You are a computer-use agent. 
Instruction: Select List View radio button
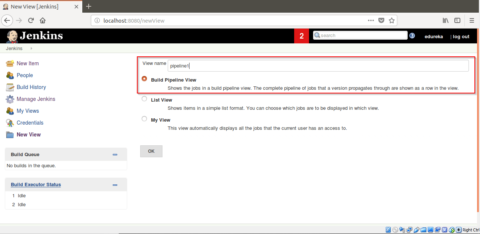click(144, 99)
